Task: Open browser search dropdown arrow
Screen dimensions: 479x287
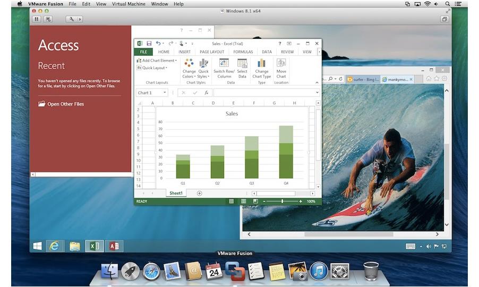Action: pos(335,79)
